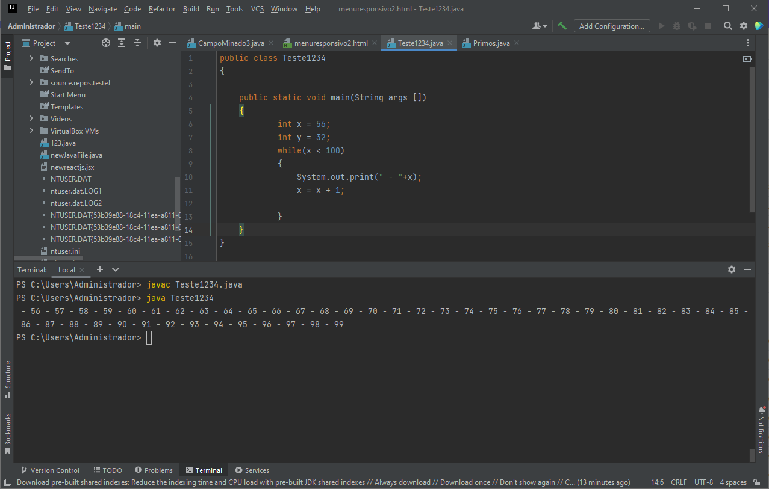Hide the Project tool window

[x=173, y=43]
